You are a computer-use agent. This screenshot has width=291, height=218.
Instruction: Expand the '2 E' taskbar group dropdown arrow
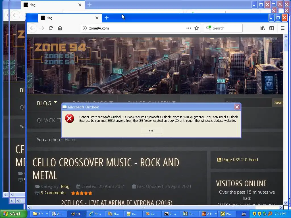pos(216,214)
